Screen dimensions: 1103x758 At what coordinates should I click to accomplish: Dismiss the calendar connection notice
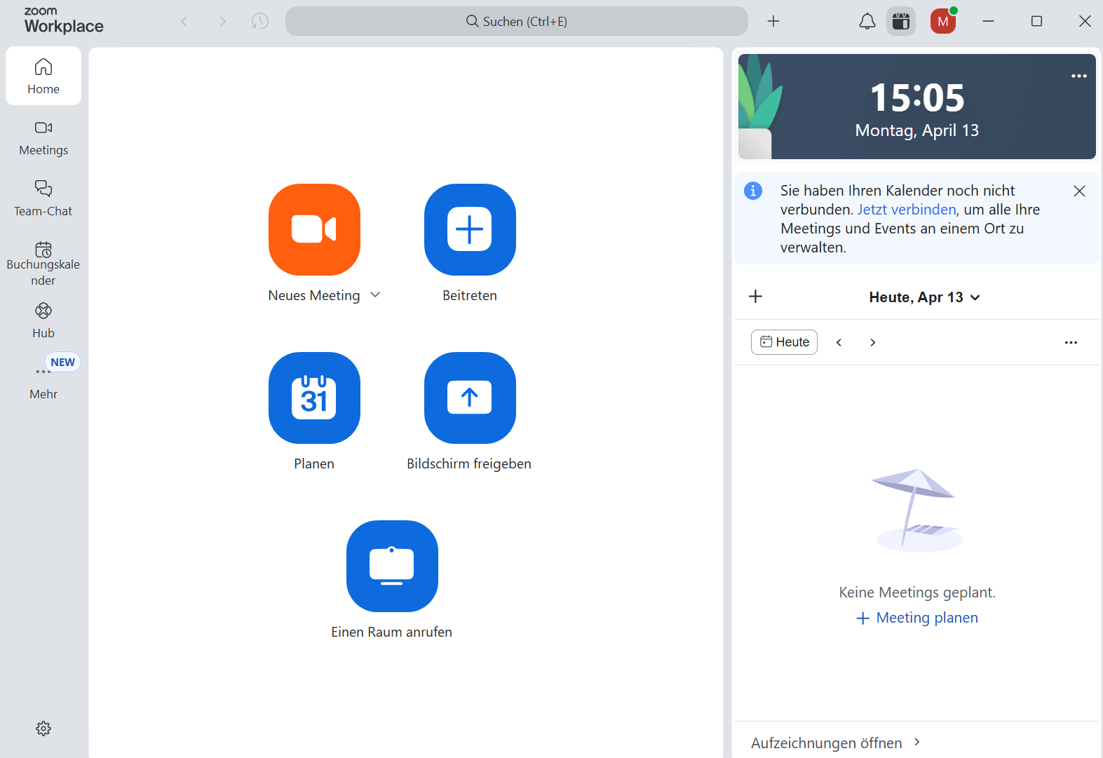click(1079, 191)
